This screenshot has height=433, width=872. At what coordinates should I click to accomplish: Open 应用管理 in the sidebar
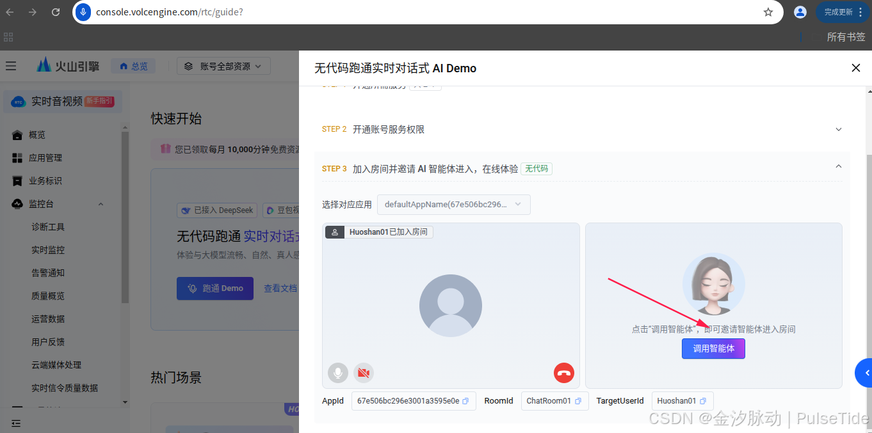(45, 158)
